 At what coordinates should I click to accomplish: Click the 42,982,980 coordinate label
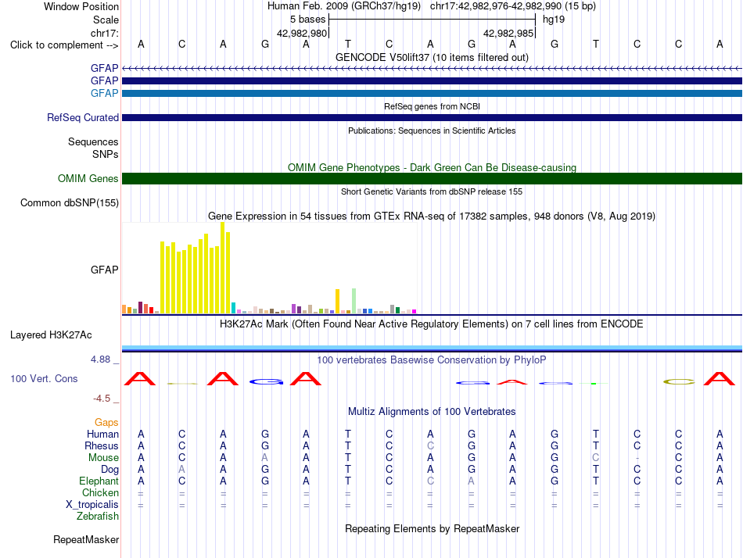(x=302, y=33)
